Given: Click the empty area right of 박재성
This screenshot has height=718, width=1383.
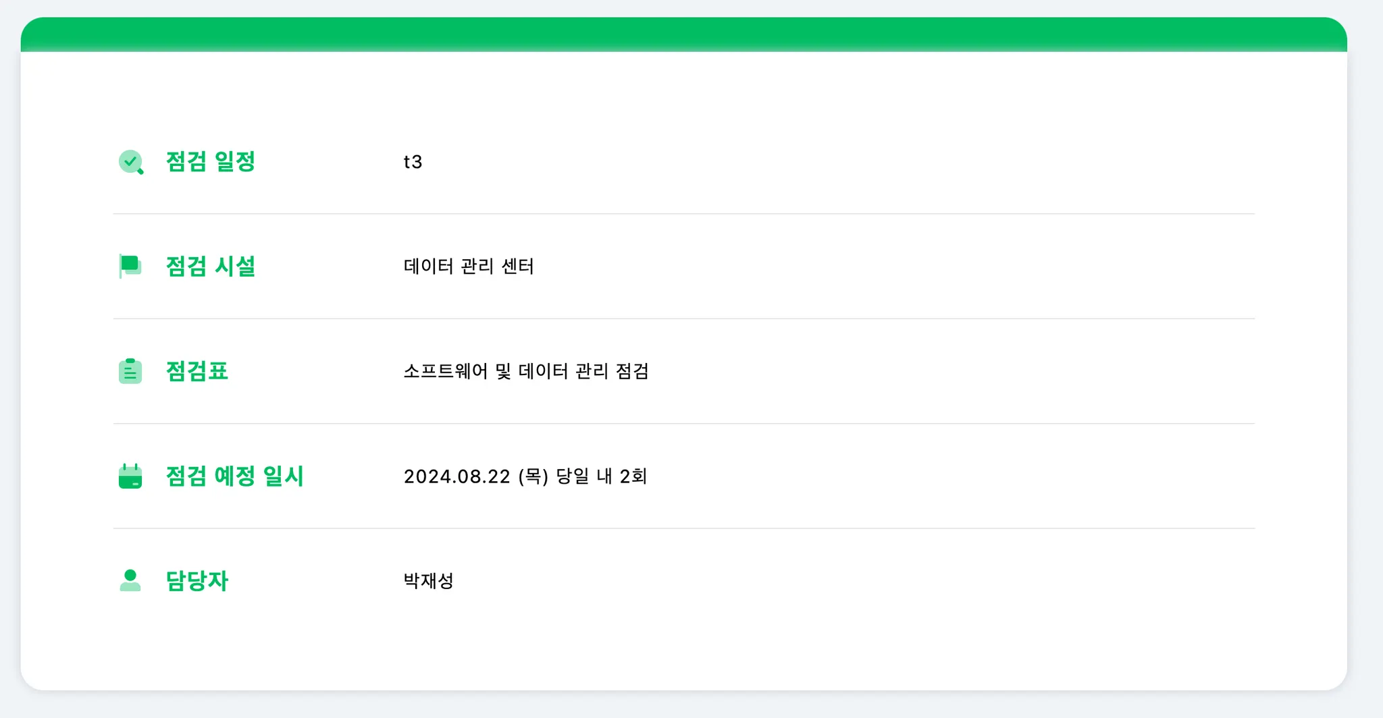Looking at the screenshot, I should 810,580.
